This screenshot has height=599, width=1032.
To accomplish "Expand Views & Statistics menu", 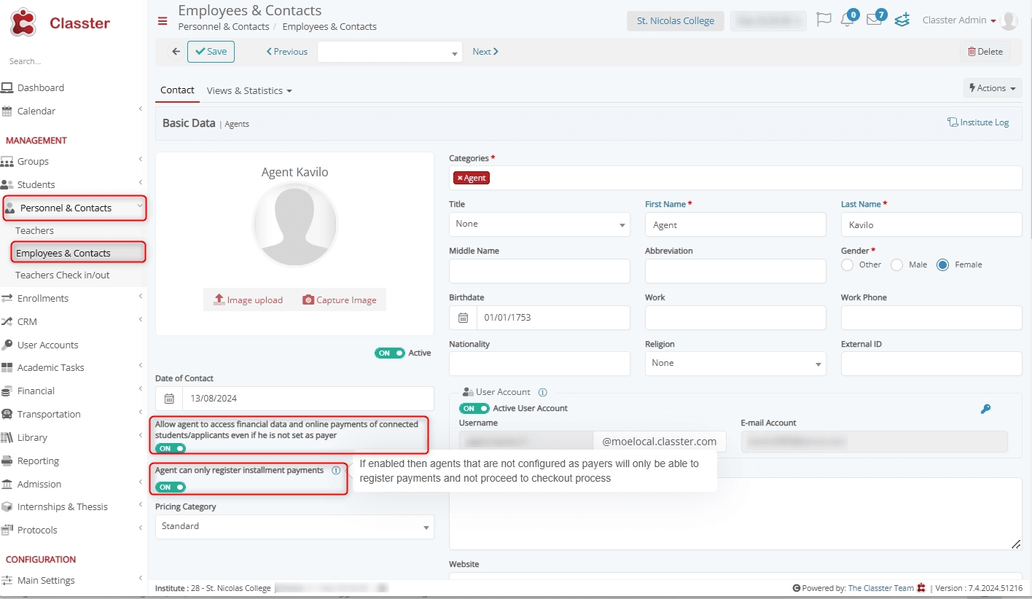I will click(249, 91).
